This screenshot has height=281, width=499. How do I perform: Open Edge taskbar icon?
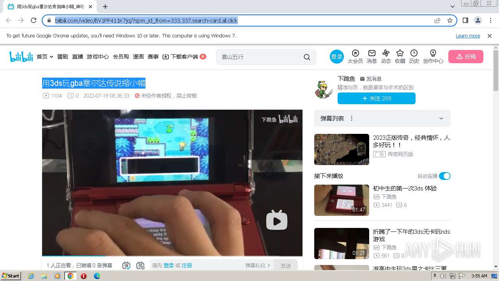(97, 276)
